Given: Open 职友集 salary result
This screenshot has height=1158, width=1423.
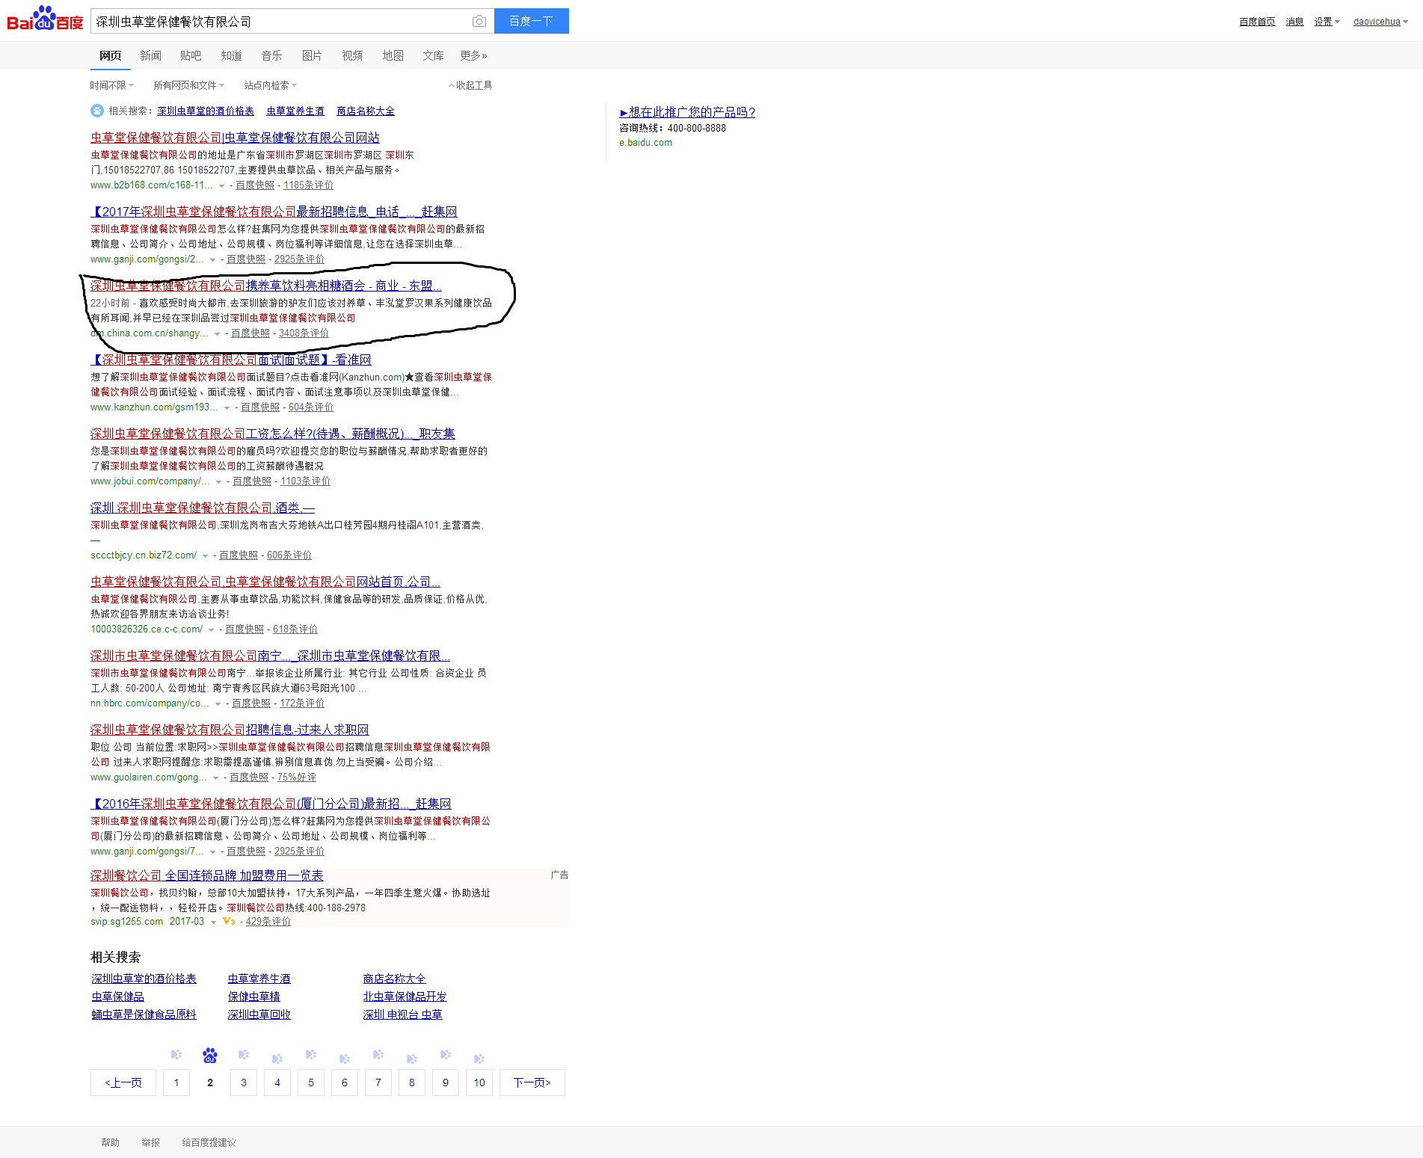Looking at the screenshot, I should [x=273, y=434].
